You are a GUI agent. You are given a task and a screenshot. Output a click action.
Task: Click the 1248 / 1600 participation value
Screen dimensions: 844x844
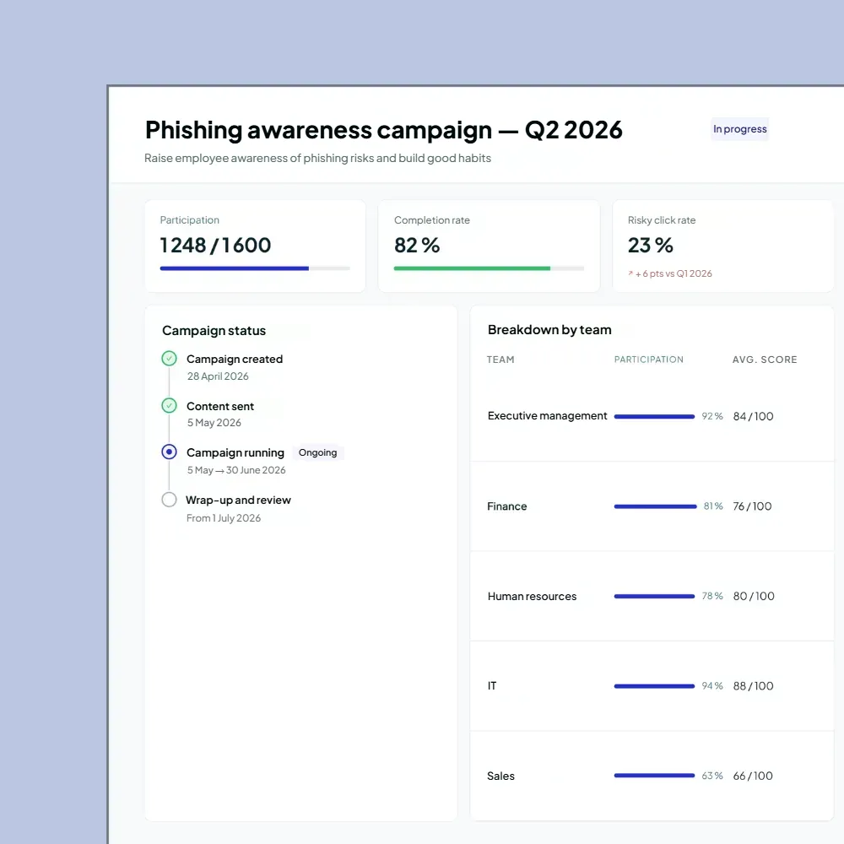[x=215, y=246]
